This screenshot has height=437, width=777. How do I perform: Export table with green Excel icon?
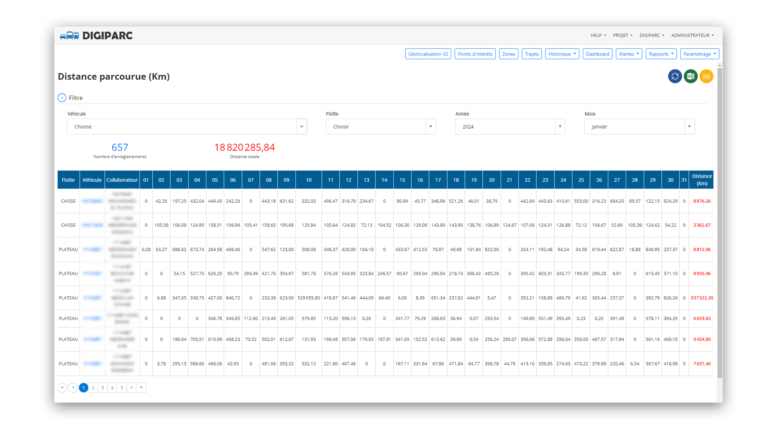pos(690,76)
